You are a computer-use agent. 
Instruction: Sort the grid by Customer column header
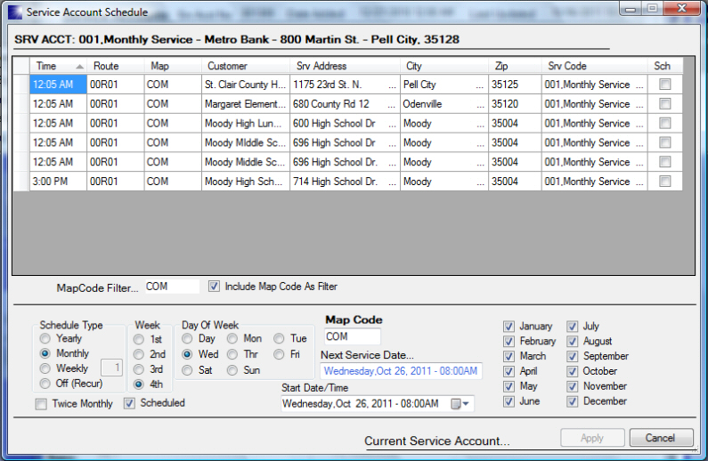227,66
